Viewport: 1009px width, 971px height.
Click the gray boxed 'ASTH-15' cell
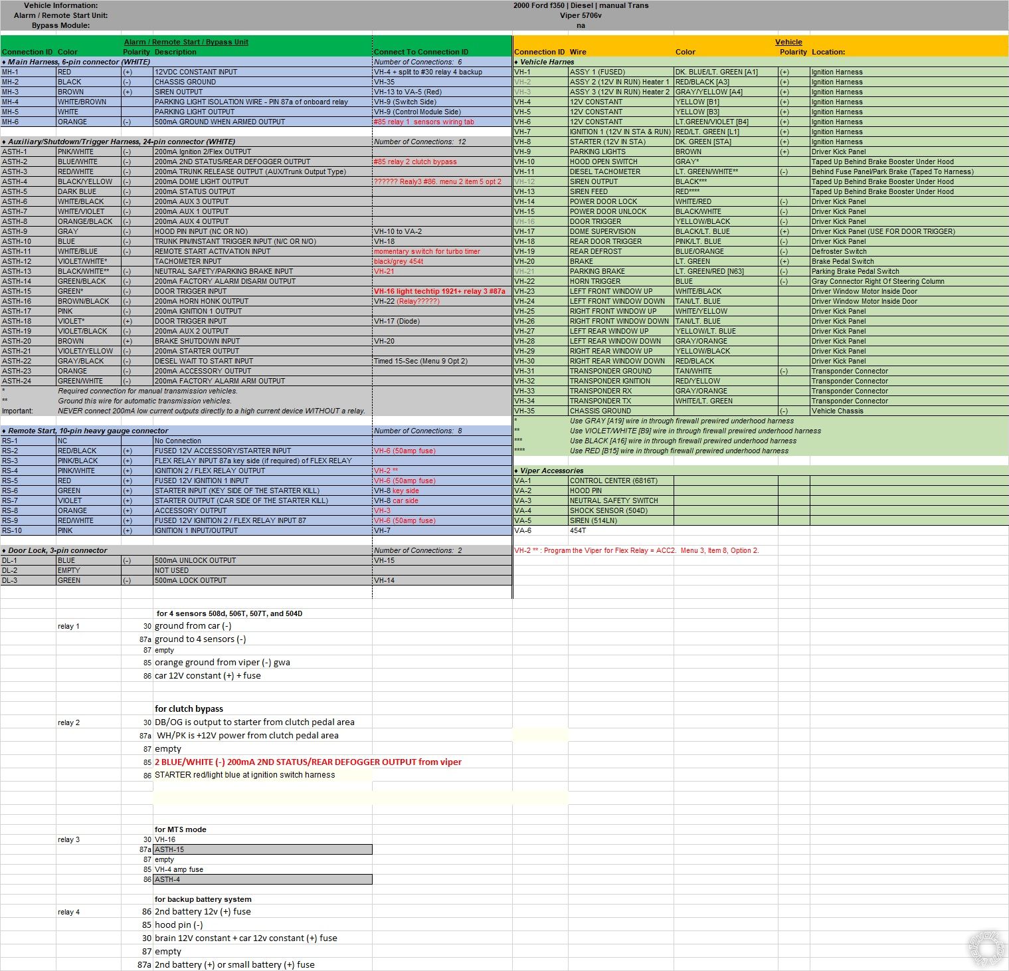click(262, 849)
